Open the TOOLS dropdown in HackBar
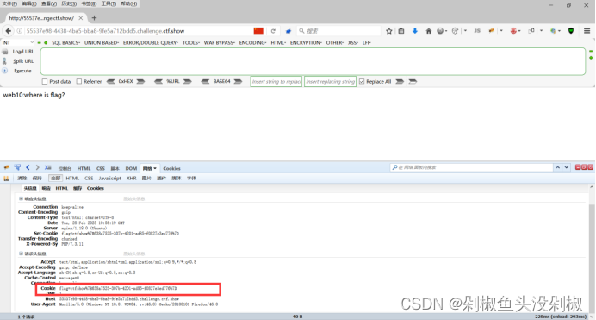Image resolution: width=596 pixels, height=320 pixels. pos(191,42)
